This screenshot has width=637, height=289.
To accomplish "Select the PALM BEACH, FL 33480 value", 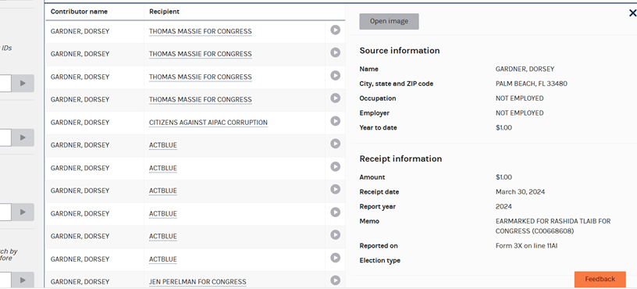I will tap(532, 84).
